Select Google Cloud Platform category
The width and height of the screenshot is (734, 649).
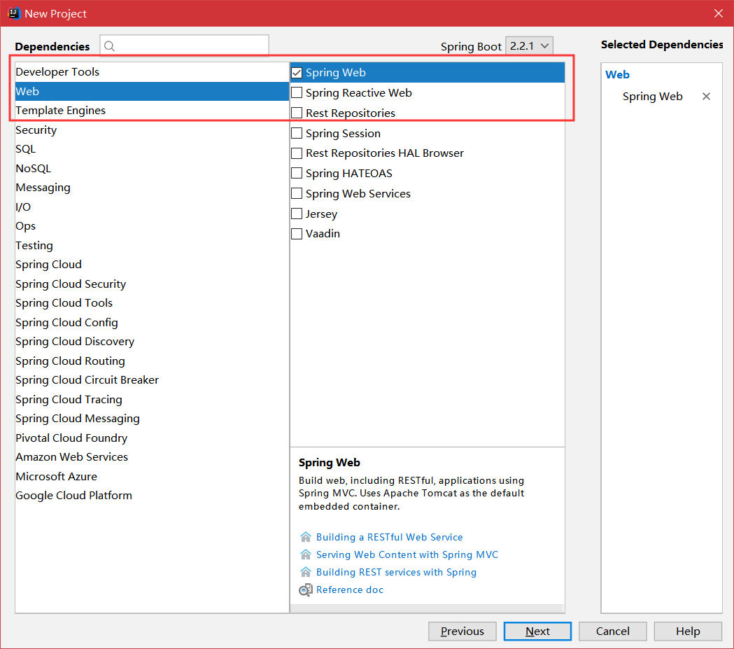152,496
